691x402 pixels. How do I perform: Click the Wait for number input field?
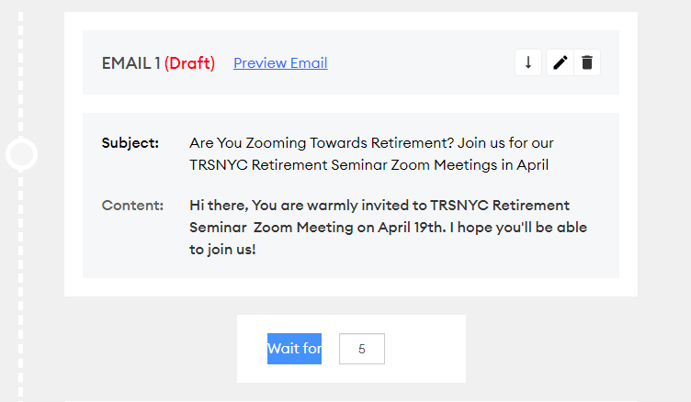click(361, 349)
